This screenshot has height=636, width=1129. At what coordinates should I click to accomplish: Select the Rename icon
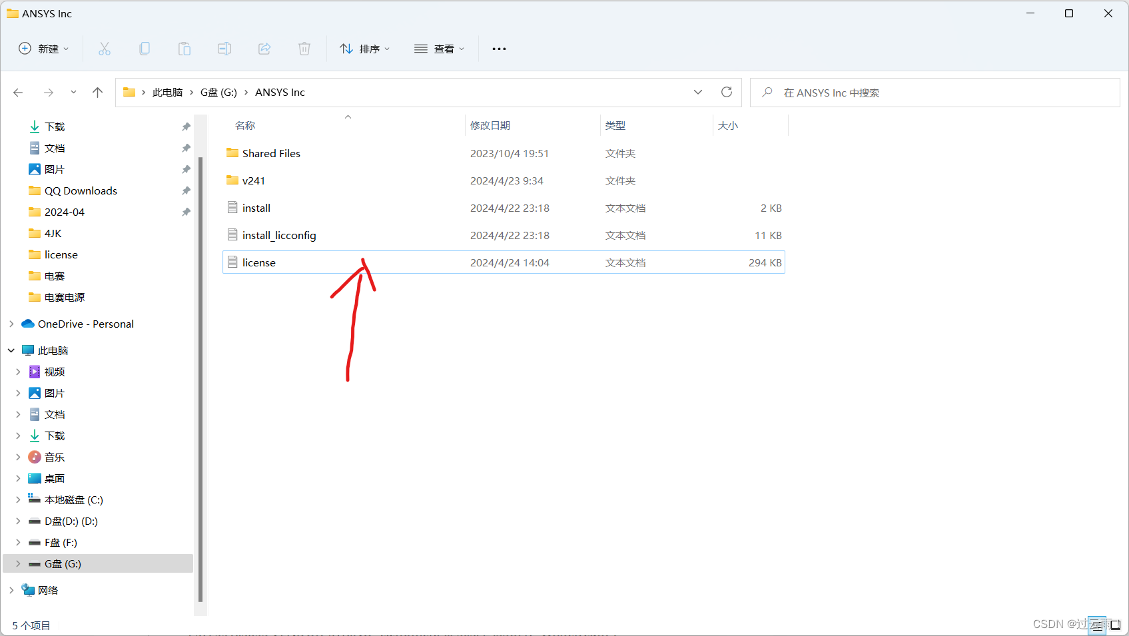click(224, 48)
